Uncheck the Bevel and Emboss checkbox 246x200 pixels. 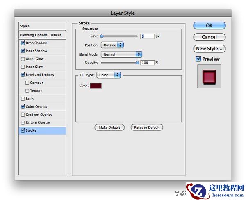(x=23, y=75)
